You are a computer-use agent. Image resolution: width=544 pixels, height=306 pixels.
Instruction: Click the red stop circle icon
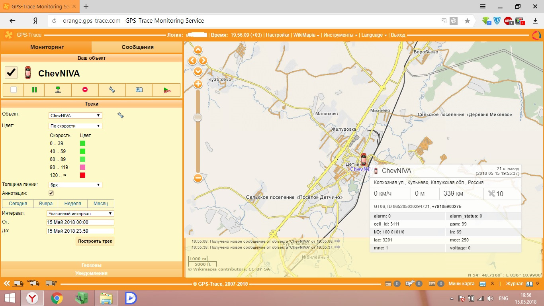pos(85,90)
